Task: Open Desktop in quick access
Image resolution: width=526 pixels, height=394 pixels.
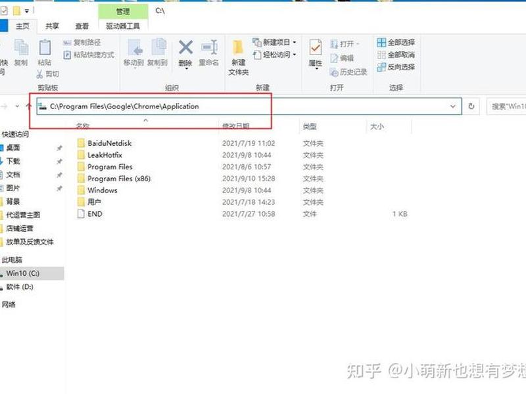Action: tap(12, 148)
